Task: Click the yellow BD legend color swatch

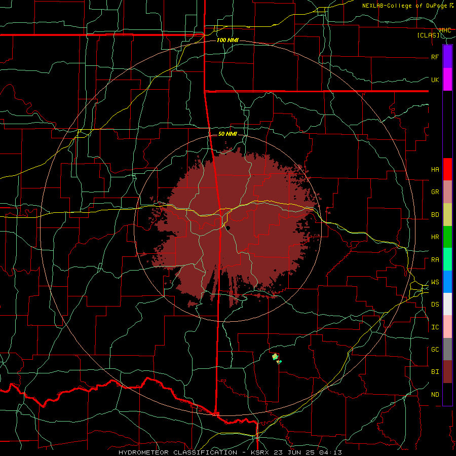Action: click(x=447, y=215)
